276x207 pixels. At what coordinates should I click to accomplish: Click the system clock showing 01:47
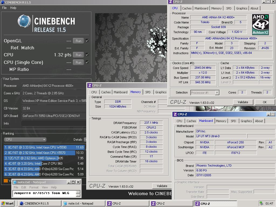[269, 203]
